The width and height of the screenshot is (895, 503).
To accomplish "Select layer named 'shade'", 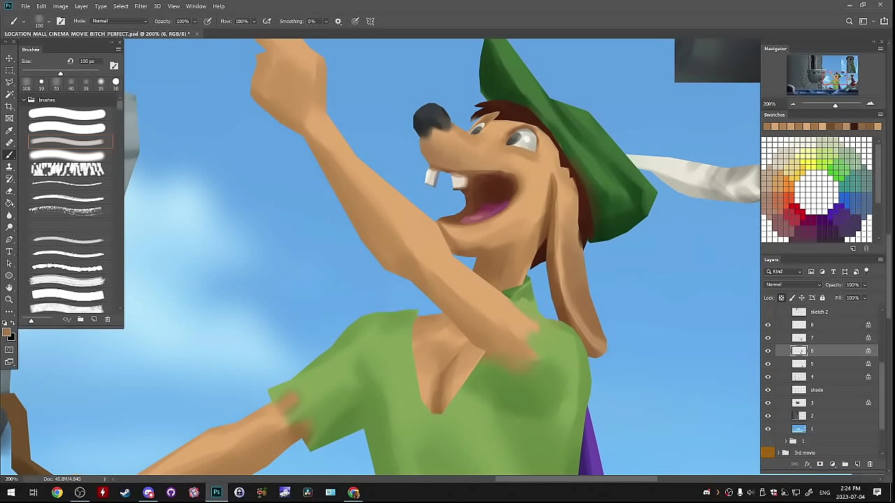I will coord(817,390).
